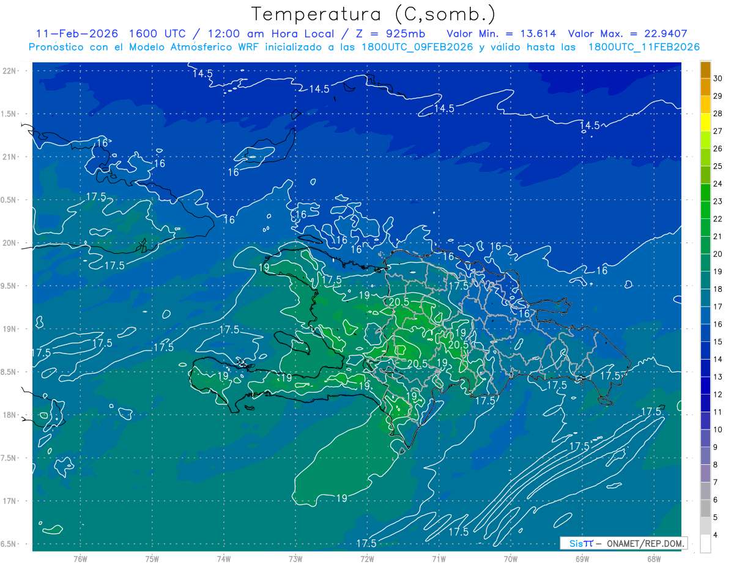Click the "28" label on the color scale
The image size is (734, 567).
click(x=717, y=114)
